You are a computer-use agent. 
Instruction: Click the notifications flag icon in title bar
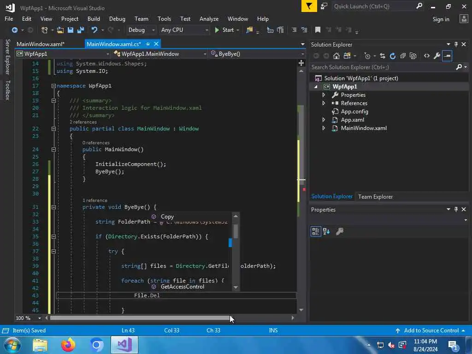[309, 6]
